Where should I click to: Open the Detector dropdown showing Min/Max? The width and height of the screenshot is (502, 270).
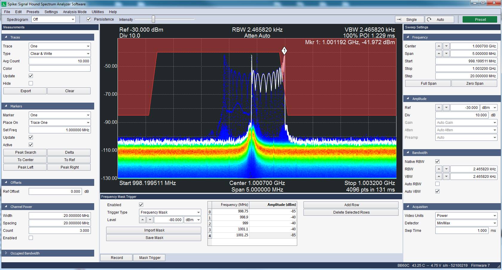tap(466, 223)
